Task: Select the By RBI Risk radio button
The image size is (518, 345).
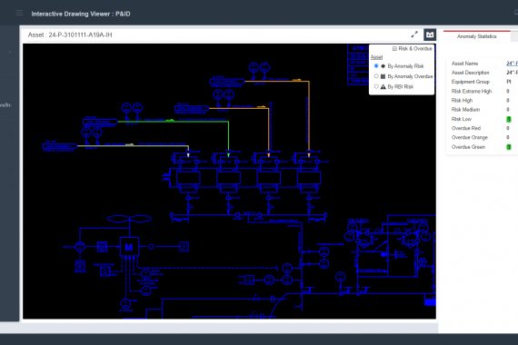Action: tap(376, 86)
